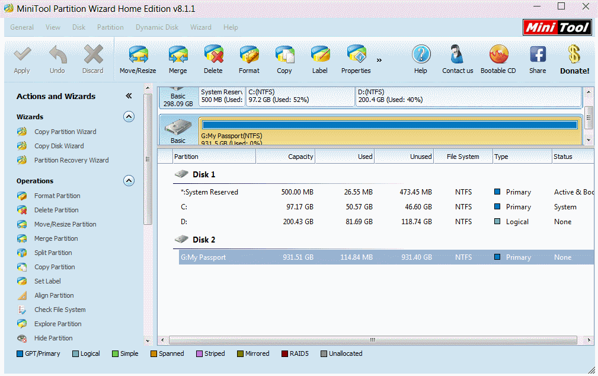The height and width of the screenshot is (376, 598).
Task: Click the GPT/Primary legend color swatch
Action: (x=20, y=354)
